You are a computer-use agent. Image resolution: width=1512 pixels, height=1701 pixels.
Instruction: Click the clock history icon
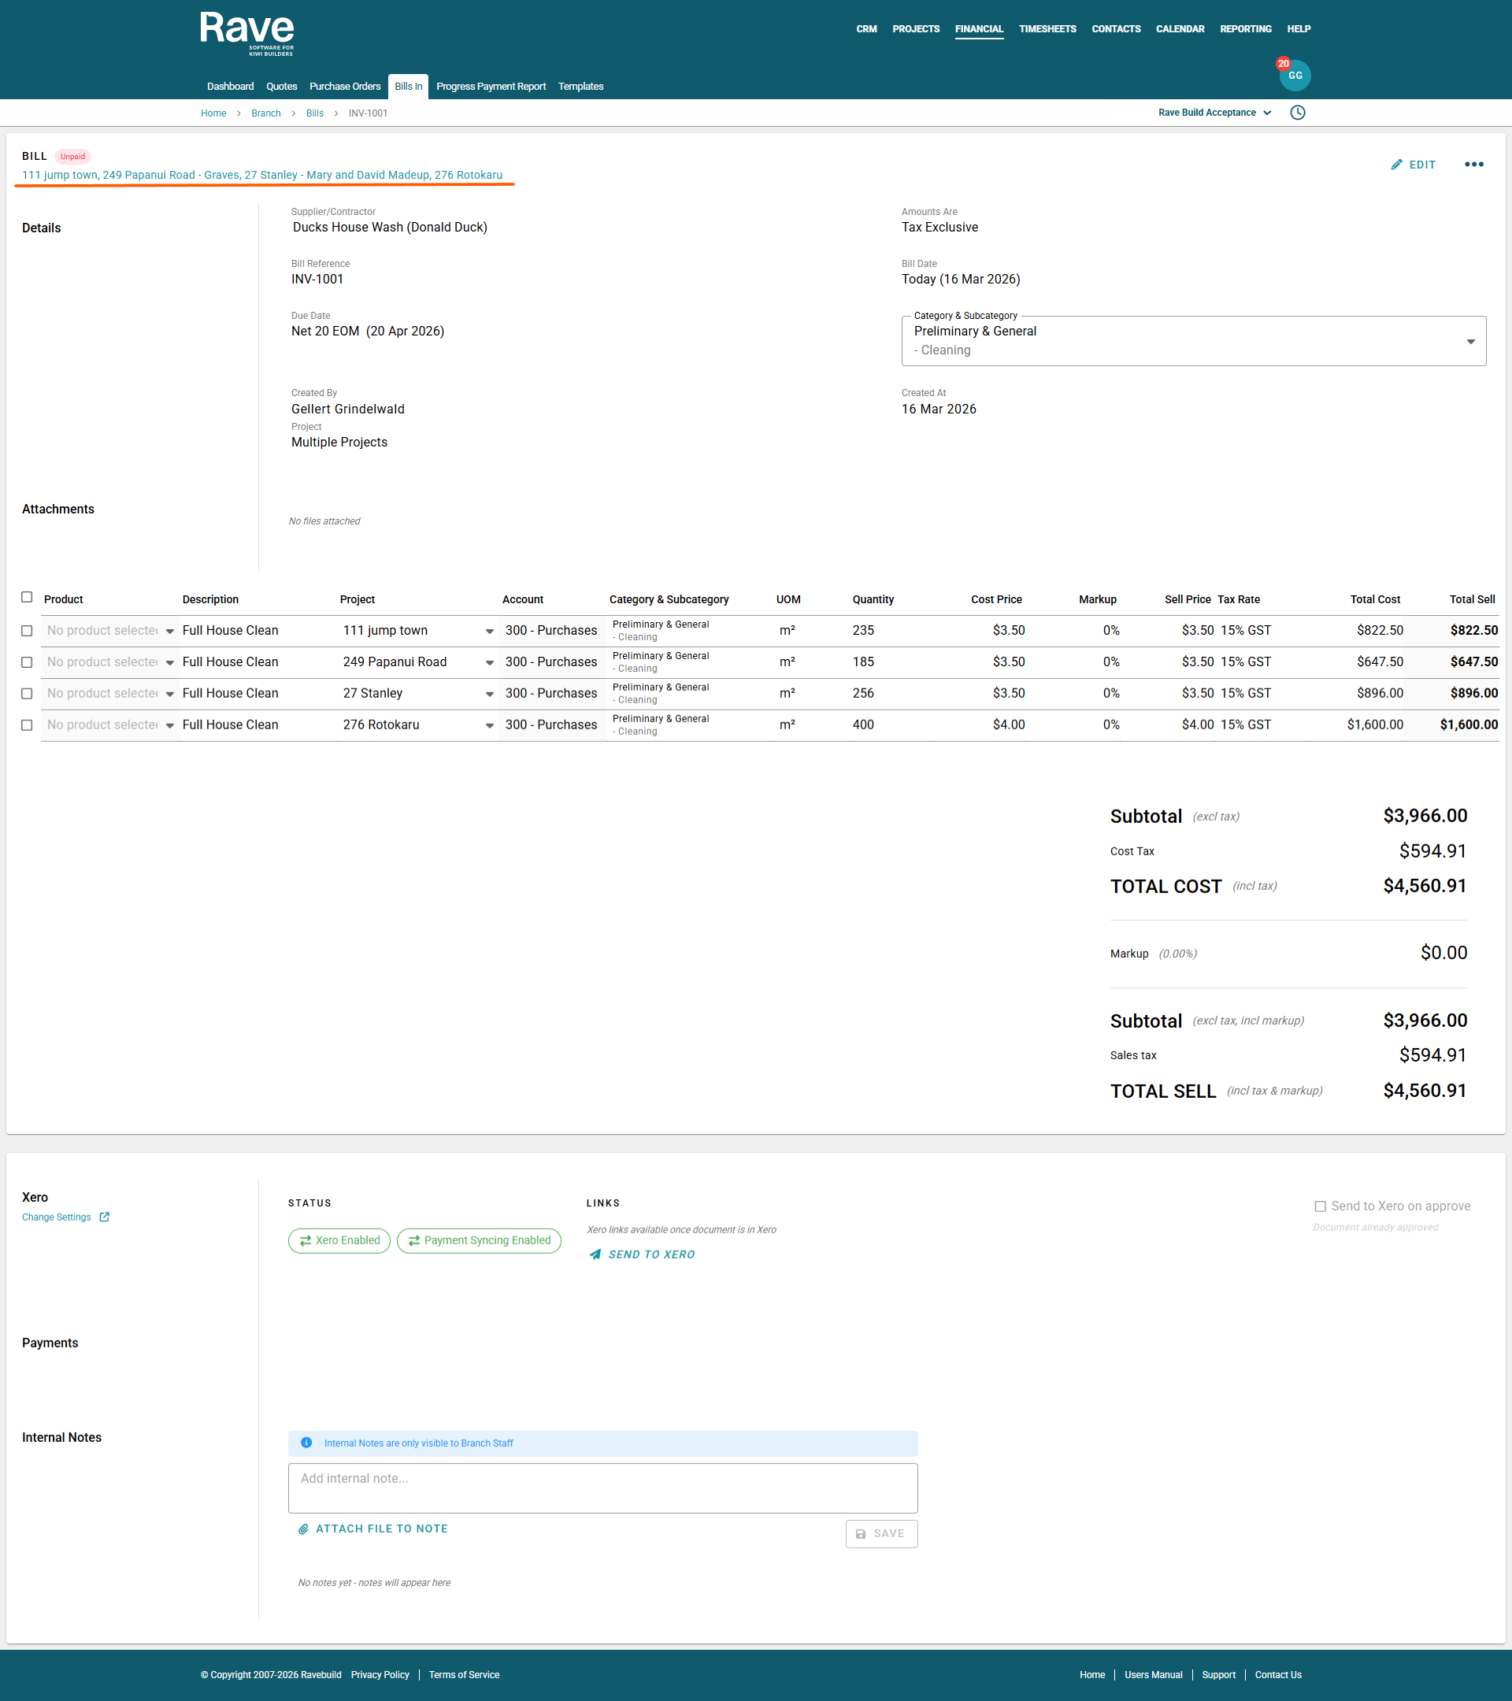pyautogui.click(x=1297, y=113)
